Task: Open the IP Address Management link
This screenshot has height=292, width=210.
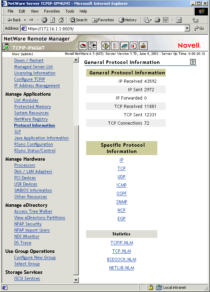Action: point(37,86)
